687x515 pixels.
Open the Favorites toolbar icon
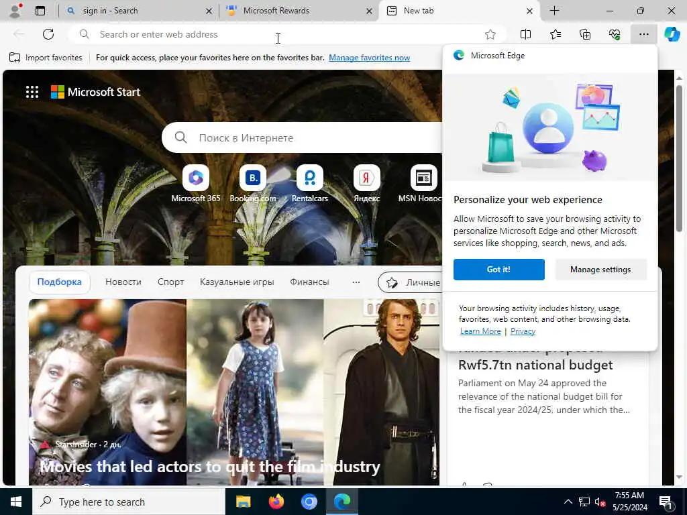[555, 34]
